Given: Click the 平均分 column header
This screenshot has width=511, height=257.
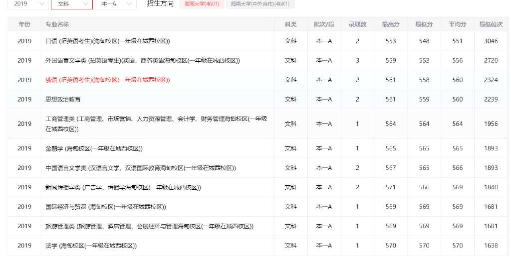Looking at the screenshot, I should click(458, 24).
